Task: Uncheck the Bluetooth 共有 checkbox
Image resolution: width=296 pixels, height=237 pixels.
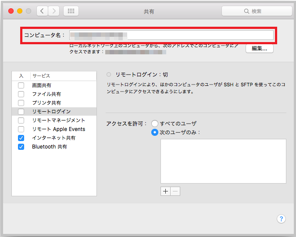Action: [21, 147]
